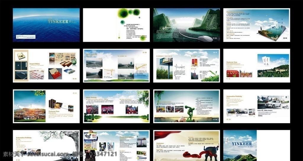Screen dimensions: 303x161
Task: Open the 09-10 billboard and tea leaves spread
Action: [x=186, y=65]
